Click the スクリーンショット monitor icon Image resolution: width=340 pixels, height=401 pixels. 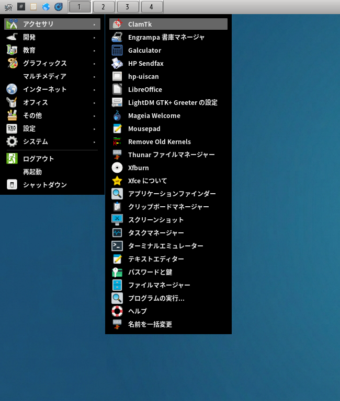coord(117,220)
